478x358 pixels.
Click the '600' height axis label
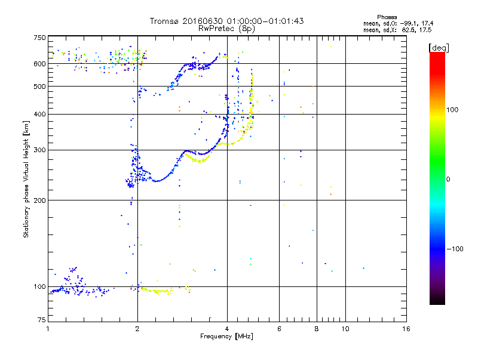[x=39, y=64]
